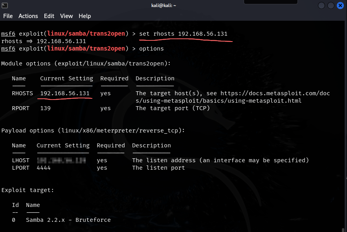Click 'The listen port' description
347x232 pixels.
pyautogui.click(x=158, y=168)
